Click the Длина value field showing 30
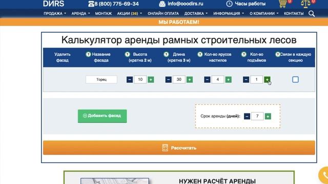The image size is (328, 184). pos(179,80)
